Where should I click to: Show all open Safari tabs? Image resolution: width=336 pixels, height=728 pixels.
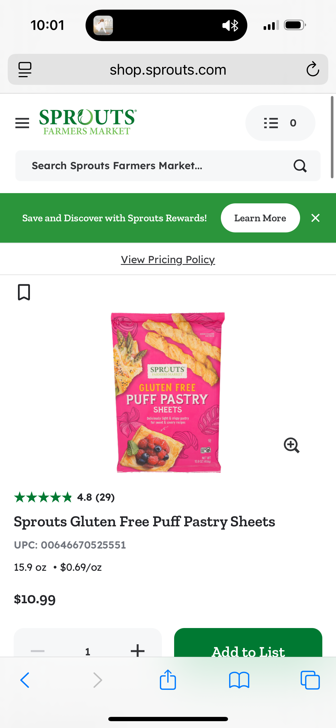click(x=310, y=680)
